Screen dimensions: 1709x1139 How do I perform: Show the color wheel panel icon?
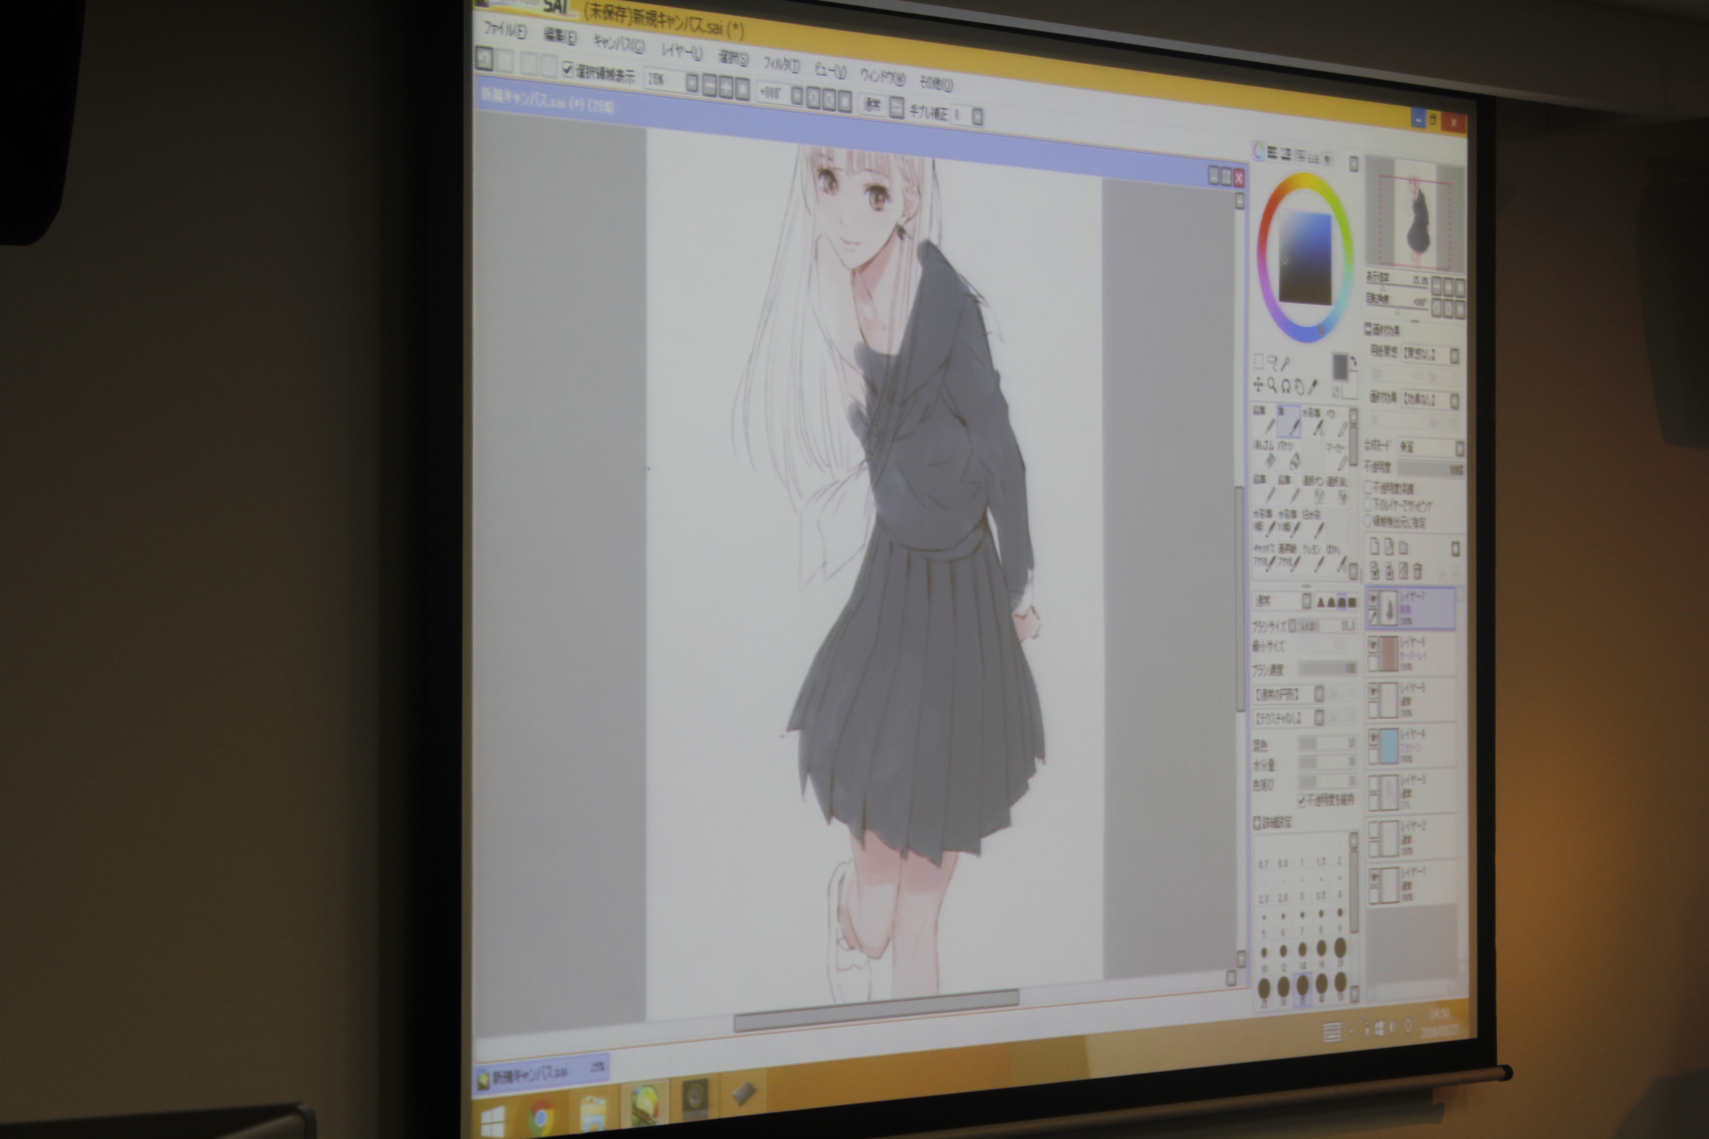(x=1258, y=151)
